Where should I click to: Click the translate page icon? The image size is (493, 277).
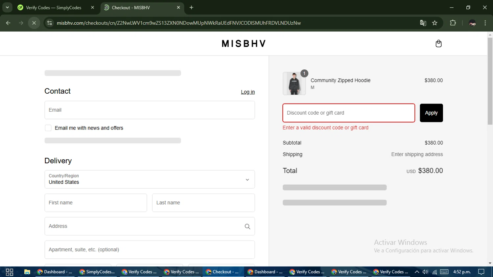pyautogui.click(x=423, y=23)
